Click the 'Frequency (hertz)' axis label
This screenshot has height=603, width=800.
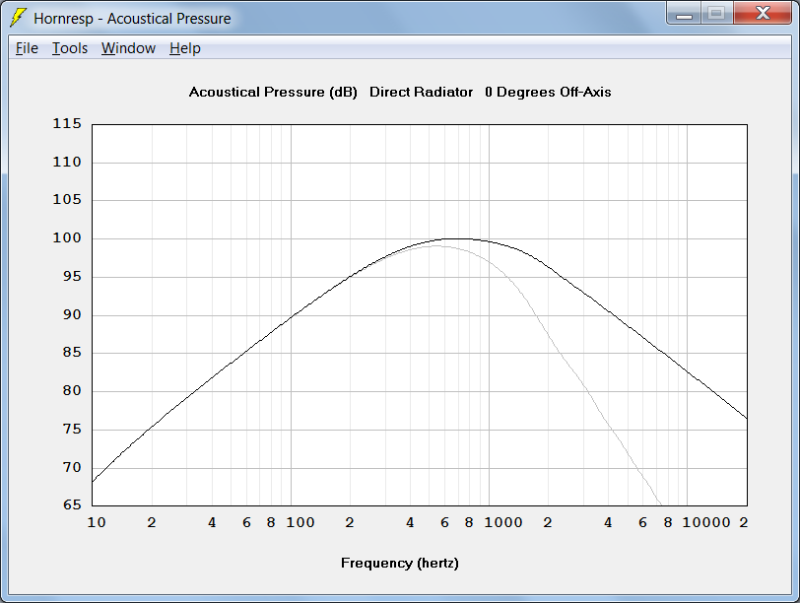(x=399, y=563)
